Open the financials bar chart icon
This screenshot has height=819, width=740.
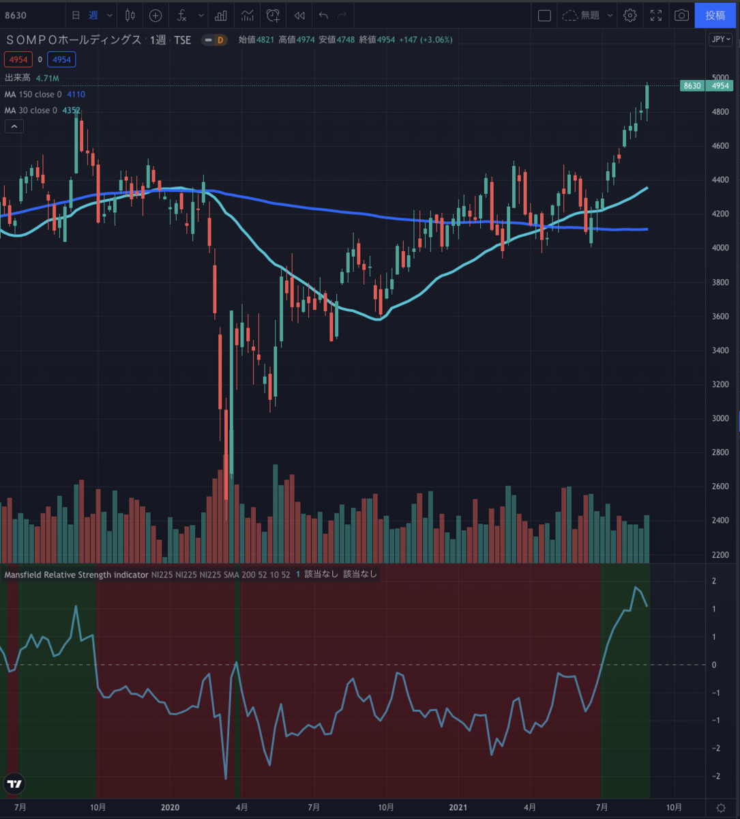click(x=221, y=15)
